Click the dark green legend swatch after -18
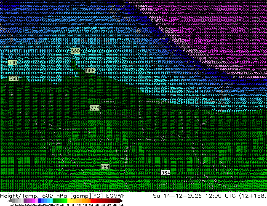Image resolution: width=267 pixels, height=206 pixels. pyautogui.click(x=54, y=201)
